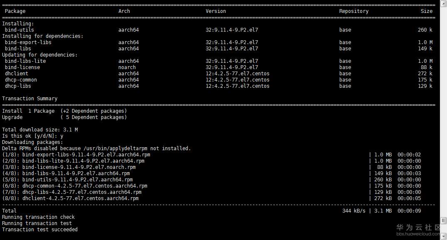Viewport: 447px width, 240px height.
Task: Click the noarch value for bind-license
Action: [127, 67]
